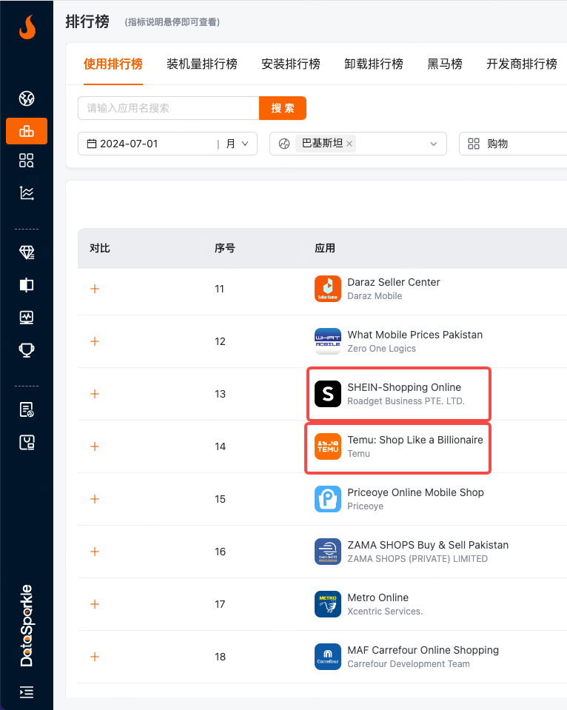Click developer name Carrefour Development Team

point(409,664)
